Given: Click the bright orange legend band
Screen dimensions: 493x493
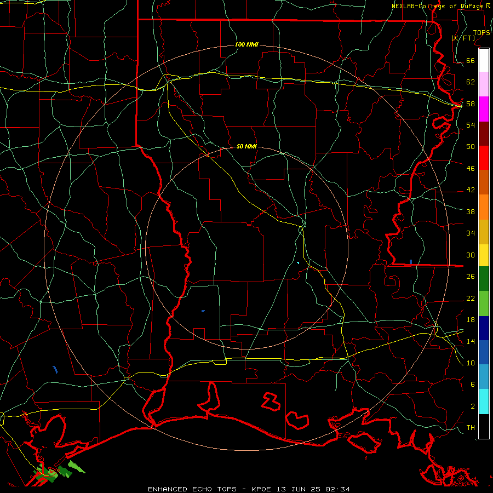Looking at the screenshot, I should tap(484, 207).
